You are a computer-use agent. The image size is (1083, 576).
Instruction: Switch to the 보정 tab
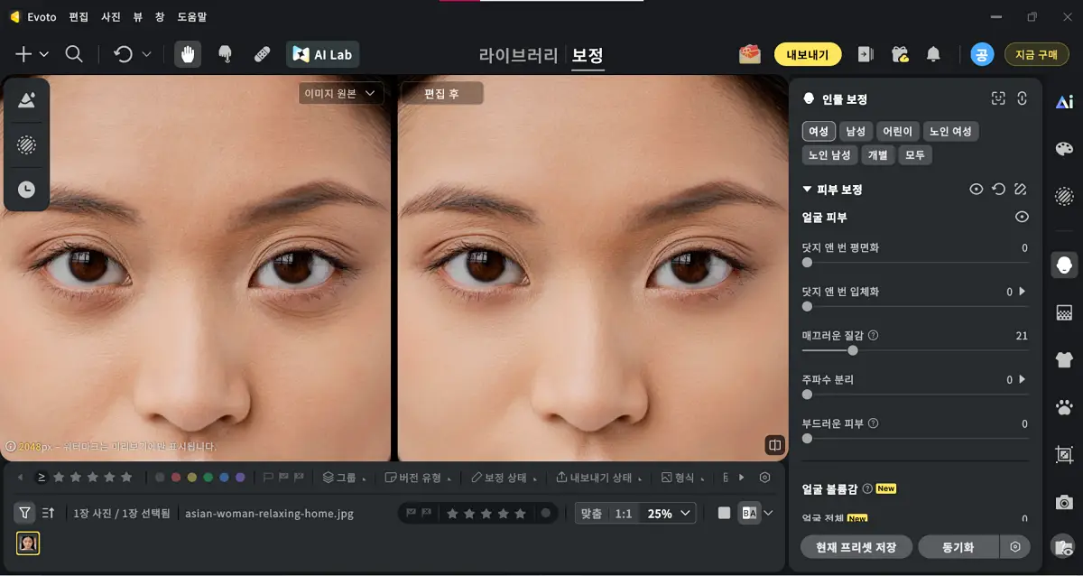pyautogui.click(x=588, y=55)
